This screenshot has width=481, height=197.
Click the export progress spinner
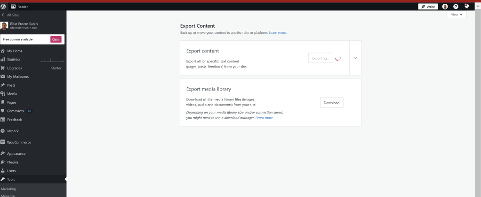point(338,58)
